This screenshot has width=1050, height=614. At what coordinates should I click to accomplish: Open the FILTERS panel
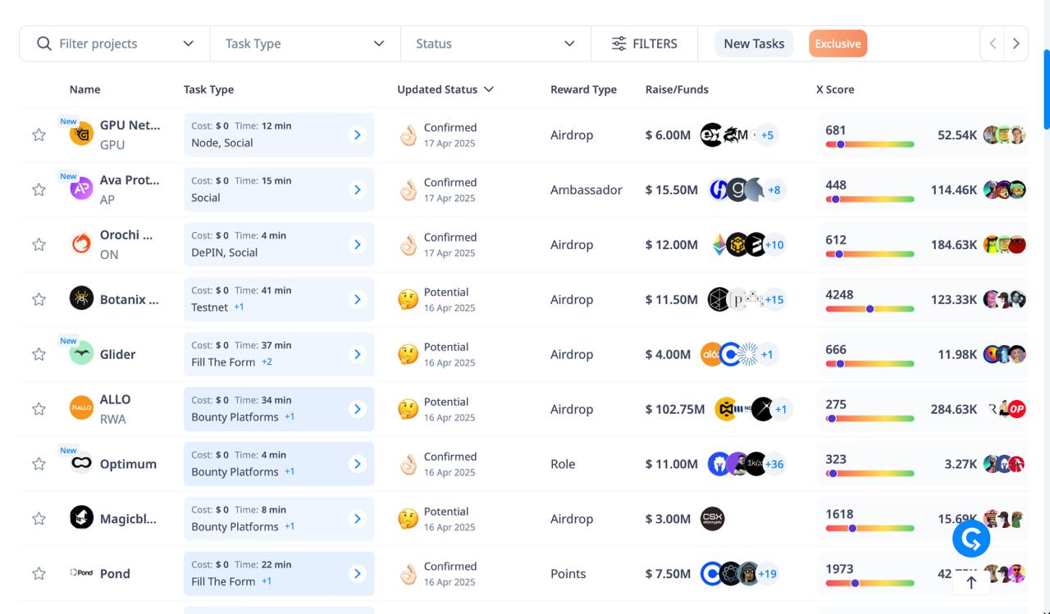[x=644, y=43]
